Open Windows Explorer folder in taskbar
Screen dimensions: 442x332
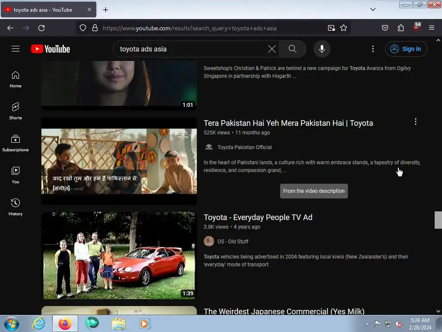(x=118, y=324)
